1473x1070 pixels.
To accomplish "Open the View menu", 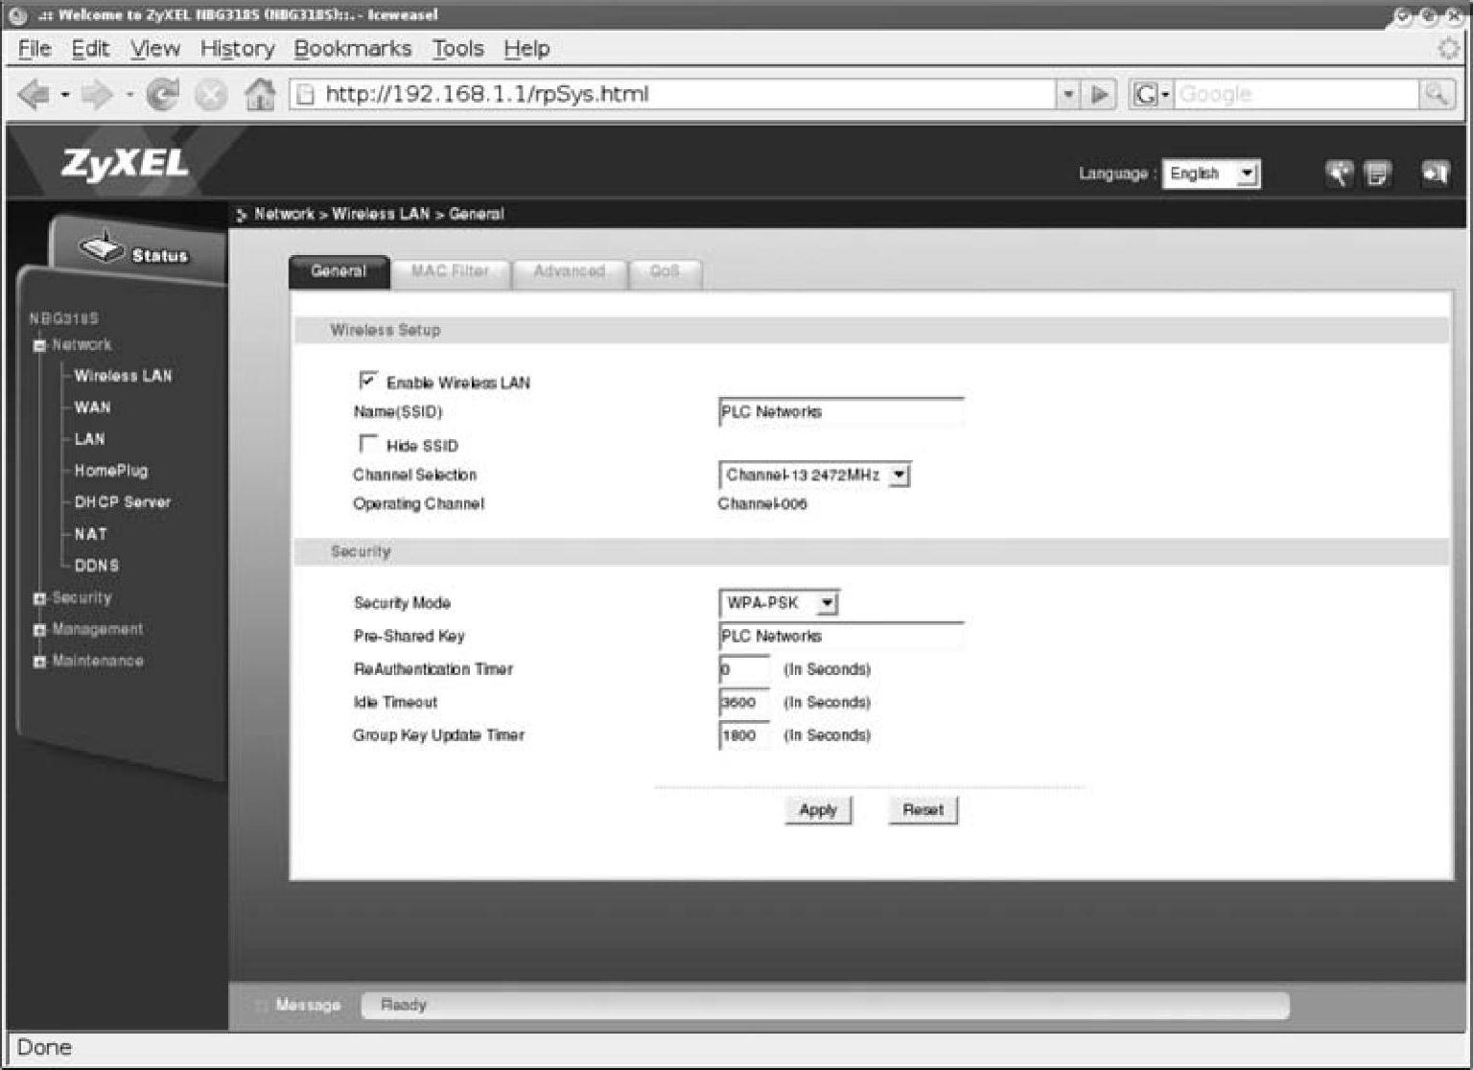I will (155, 48).
